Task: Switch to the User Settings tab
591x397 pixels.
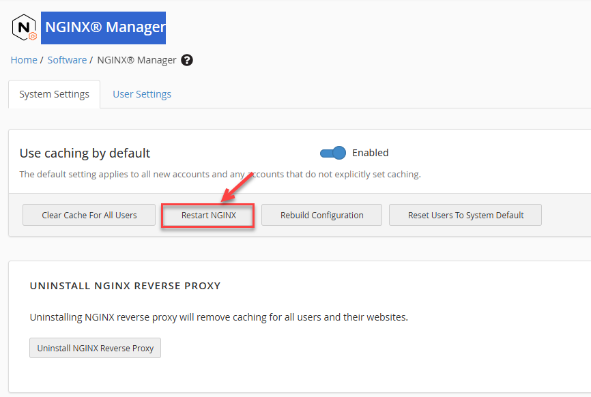Action: click(x=142, y=94)
